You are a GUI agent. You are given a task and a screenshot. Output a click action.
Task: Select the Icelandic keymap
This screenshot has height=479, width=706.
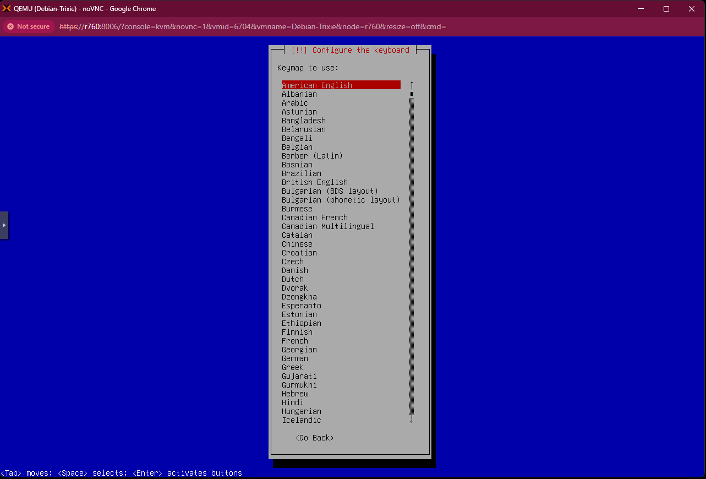tap(301, 420)
